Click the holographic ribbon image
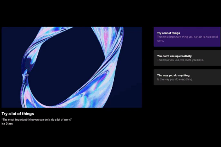The width and height of the screenshot is (221, 147). 72,67
